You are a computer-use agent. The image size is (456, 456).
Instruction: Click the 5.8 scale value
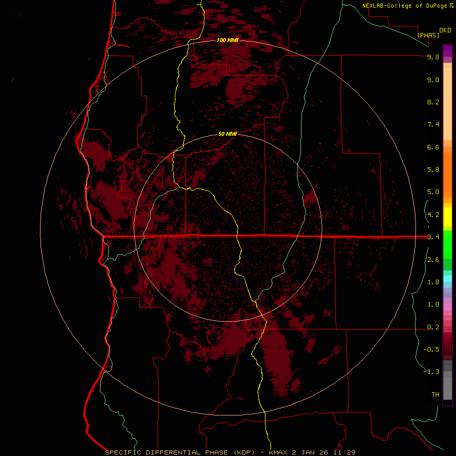click(433, 170)
